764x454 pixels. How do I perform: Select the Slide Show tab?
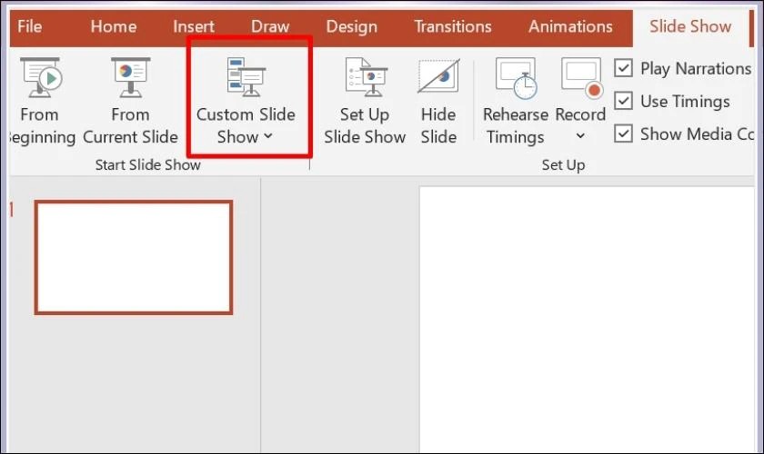[x=690, y=26]
